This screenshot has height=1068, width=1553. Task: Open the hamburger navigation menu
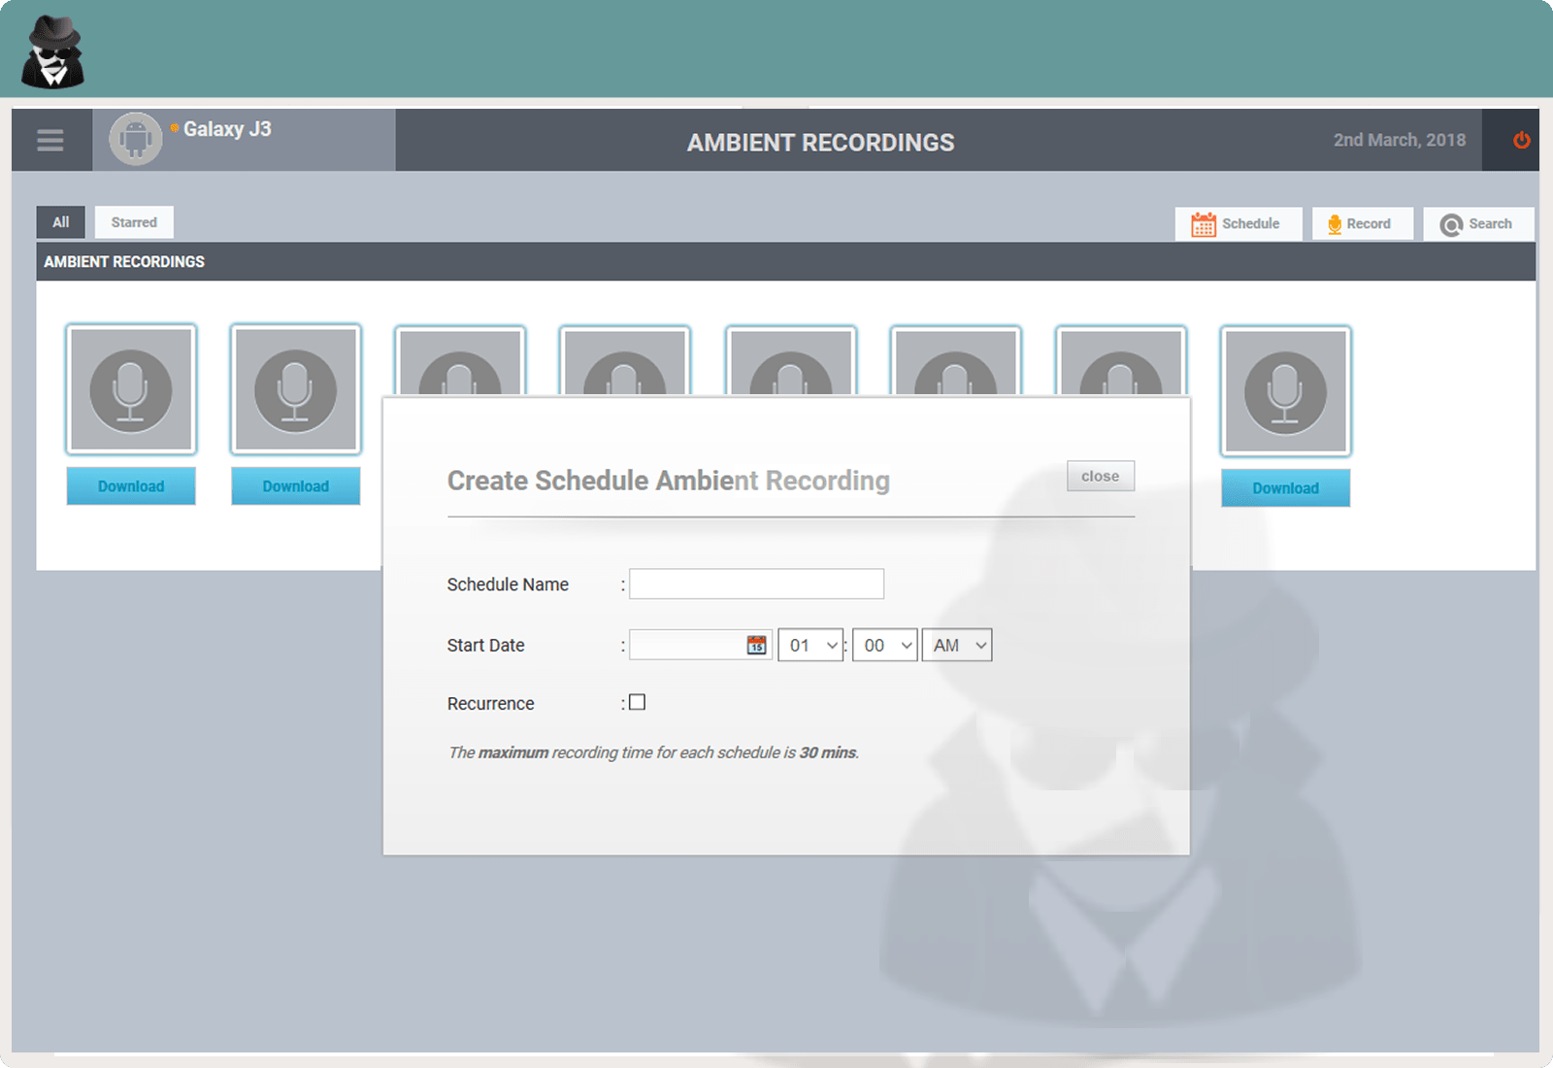[50, 141]
